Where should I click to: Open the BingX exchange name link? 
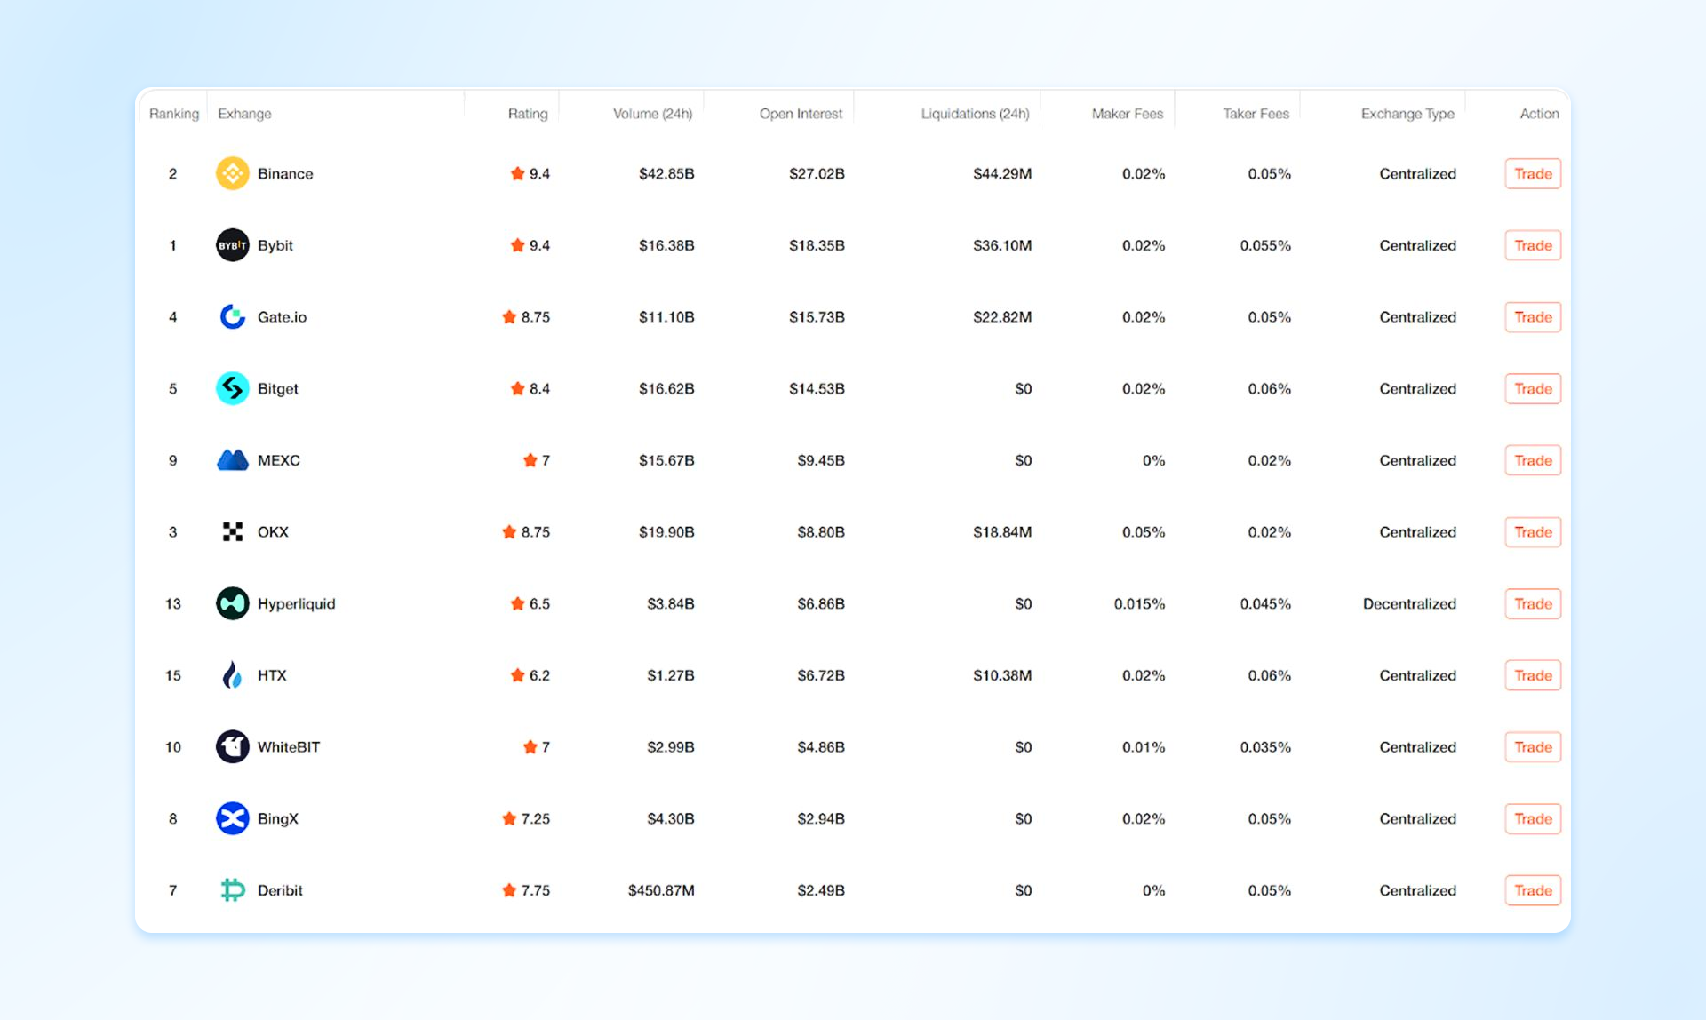click(x=278, y=819)
